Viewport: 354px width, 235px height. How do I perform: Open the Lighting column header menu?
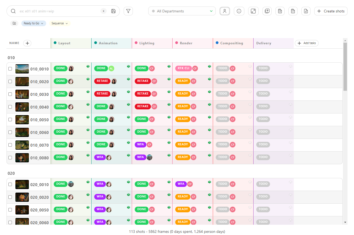[152, 43]
